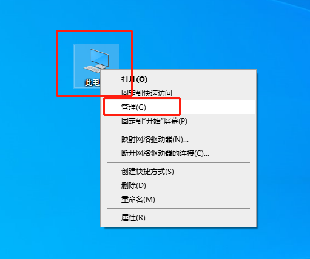Click the This PC computer monitor icon
The image size is (310, 259).
[96, 61]
